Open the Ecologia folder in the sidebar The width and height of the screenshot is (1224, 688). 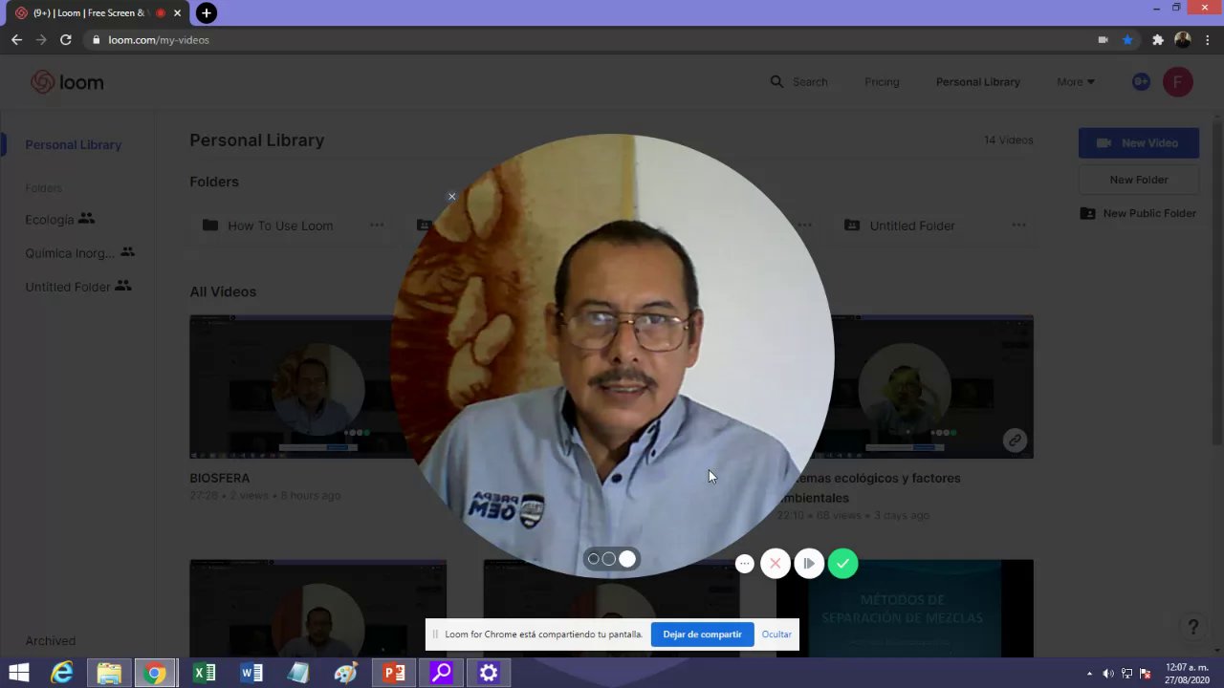[59, 219]
